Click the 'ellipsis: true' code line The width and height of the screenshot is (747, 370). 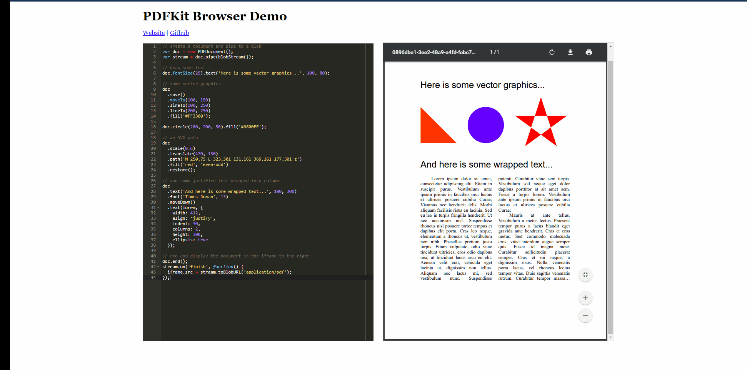(190, 240)
